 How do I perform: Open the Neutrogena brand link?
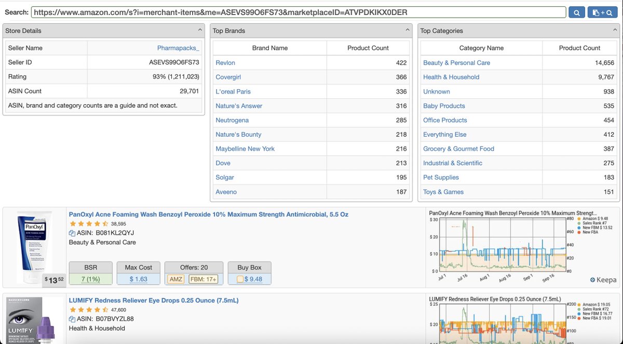[232, 120]
